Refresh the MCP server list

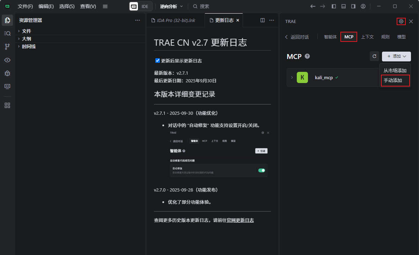(374, 56)
